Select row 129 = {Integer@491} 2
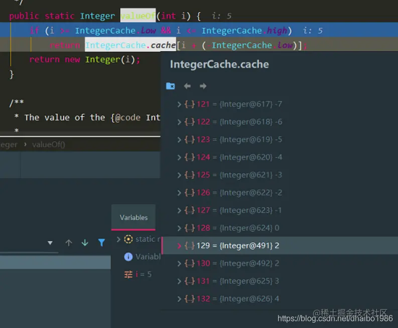The image size is (398, 328). (x=279, y=246)
